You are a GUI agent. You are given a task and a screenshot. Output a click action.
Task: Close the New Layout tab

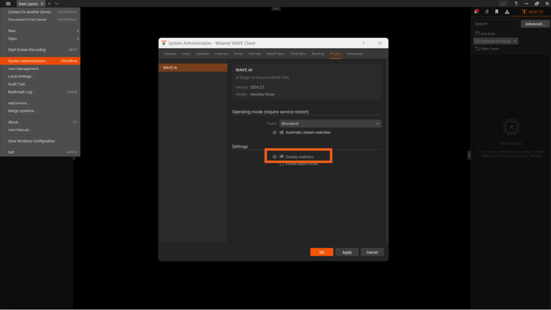point(42,3)
